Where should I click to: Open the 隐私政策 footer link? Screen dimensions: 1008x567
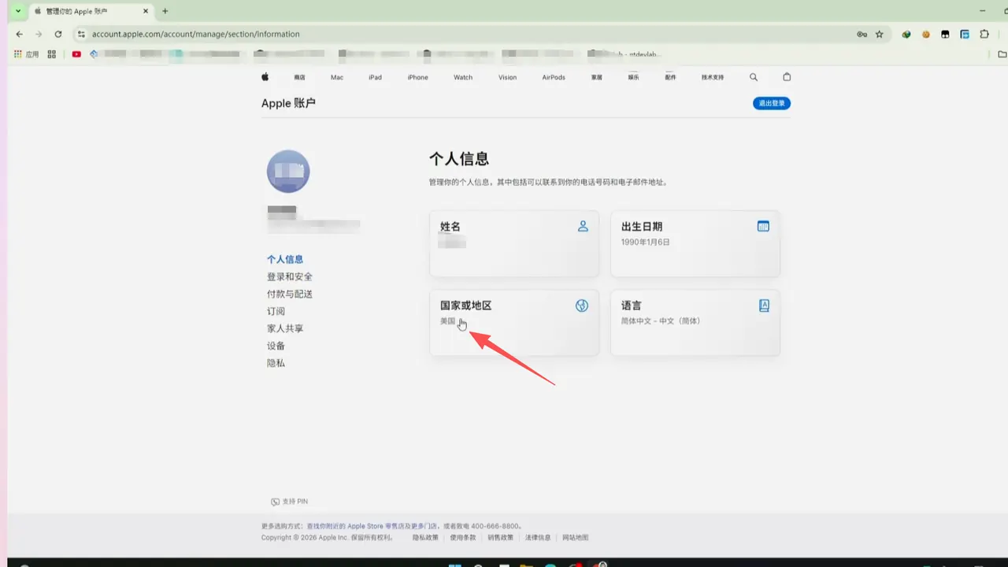pos(425,538)
